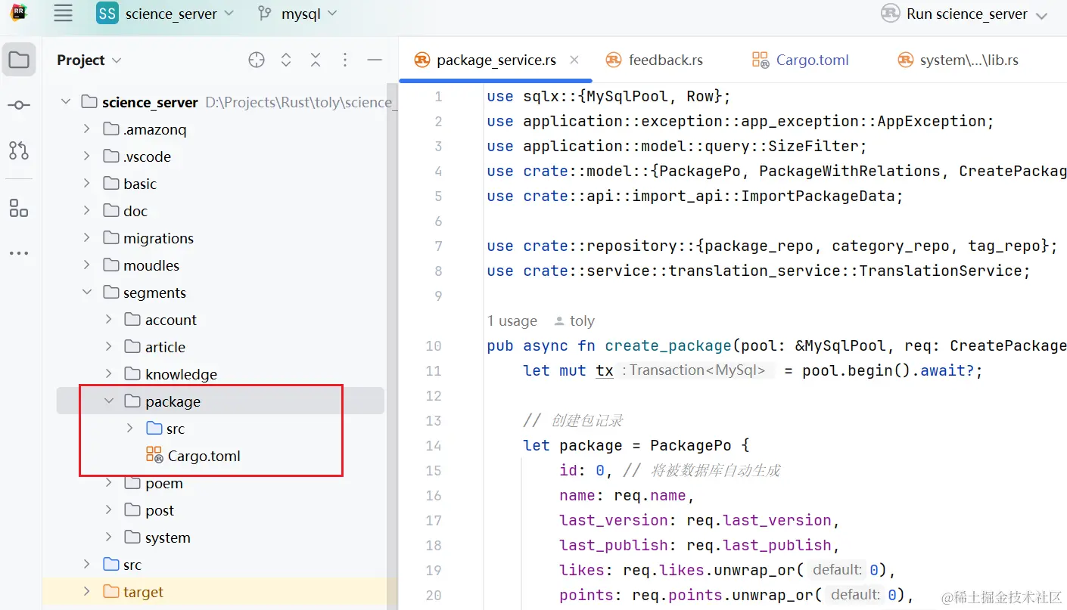Image resolution: width=1067 pixels, height=610 pixels.
Task: Open the Project tool window folder icon
Action: pyautogui.click(x=19, y=60)
